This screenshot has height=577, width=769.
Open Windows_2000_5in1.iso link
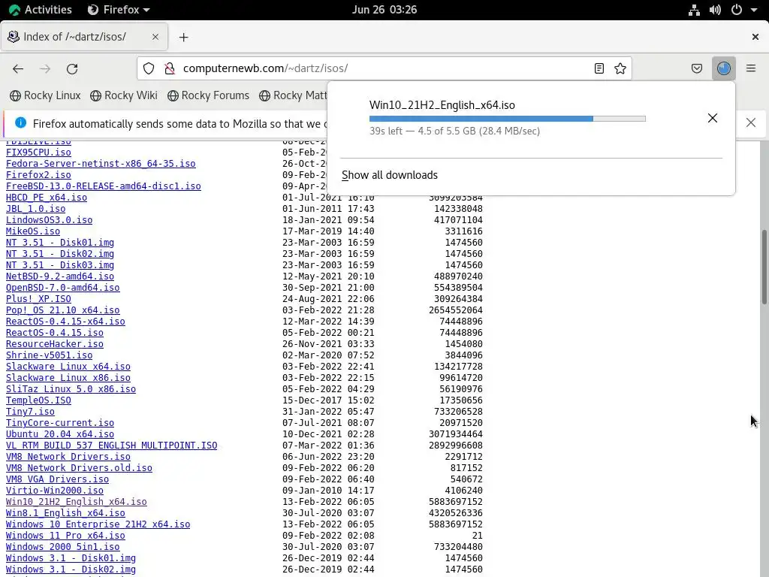pyautogui.click(x=63, y=548)
